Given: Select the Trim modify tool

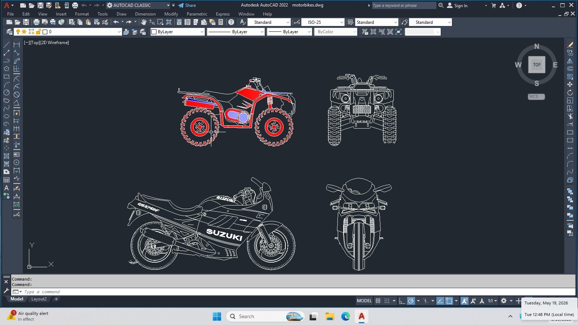Looking at the screenshot, I should coord(570,116).
